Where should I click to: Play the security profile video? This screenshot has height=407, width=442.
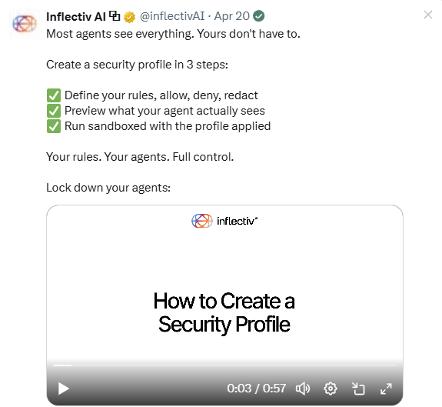point(64,389)
